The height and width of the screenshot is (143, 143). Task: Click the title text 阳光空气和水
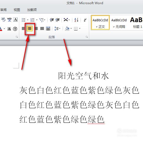[83, 76]
